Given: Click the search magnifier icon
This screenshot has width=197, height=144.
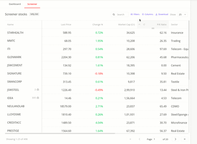Looking at the screenshot, I should 114,14.
